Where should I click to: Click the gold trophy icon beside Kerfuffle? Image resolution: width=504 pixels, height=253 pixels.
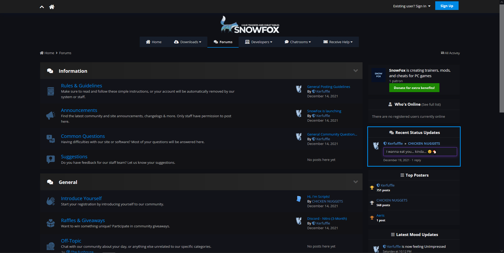[x=372, y=188]
